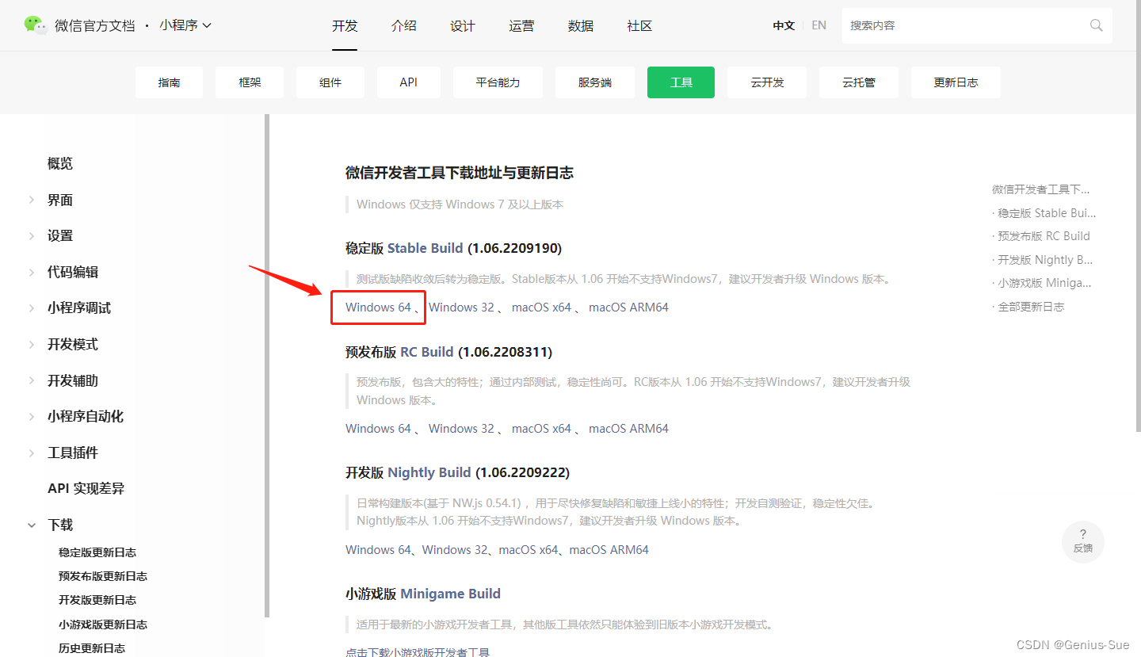Open 历史更新日志 in sidebar
This screenshot has width=1141, height=657.
click(x=92, y=648)
